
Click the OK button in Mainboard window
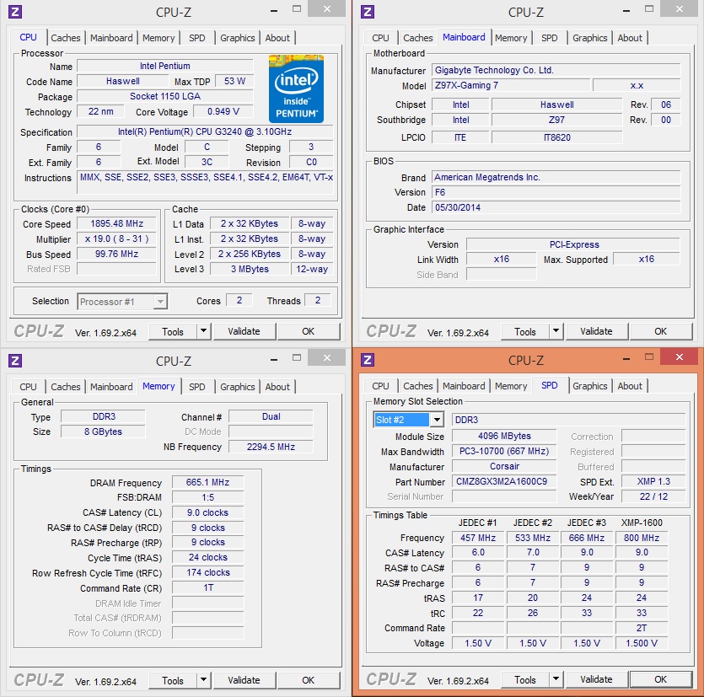coord(660,331)
